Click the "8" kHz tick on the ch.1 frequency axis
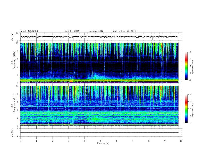 (18, 51)
